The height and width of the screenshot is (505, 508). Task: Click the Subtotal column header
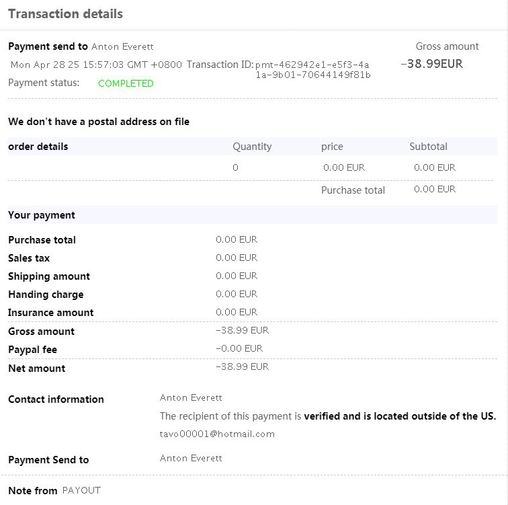point(428,147)
